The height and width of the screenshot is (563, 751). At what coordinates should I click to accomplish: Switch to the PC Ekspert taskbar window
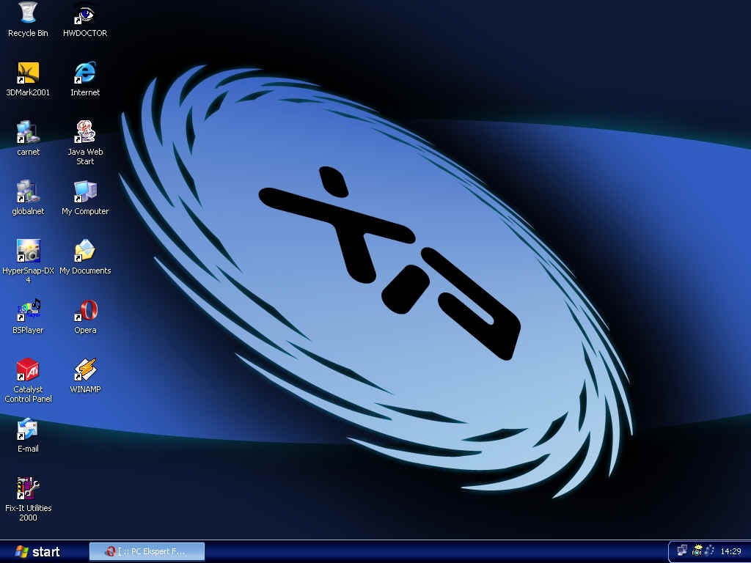coord(147,551)
